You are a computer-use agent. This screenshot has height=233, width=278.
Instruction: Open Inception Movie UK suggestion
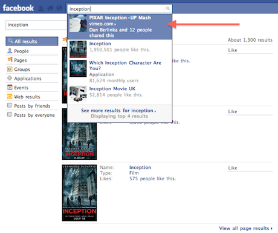120,94
